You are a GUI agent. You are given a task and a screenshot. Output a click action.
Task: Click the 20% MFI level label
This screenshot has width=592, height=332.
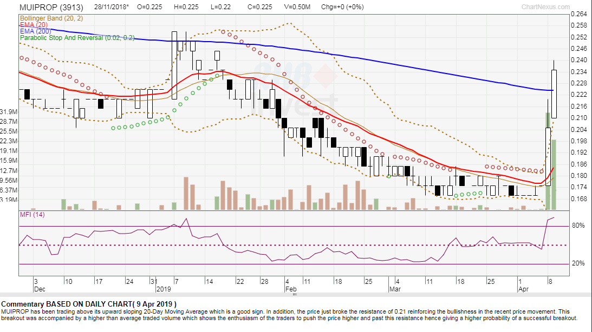coord(578,263)
